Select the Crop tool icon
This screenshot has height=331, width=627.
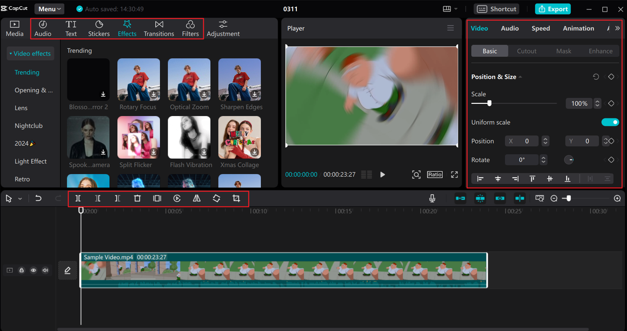(x=237, y=198)
